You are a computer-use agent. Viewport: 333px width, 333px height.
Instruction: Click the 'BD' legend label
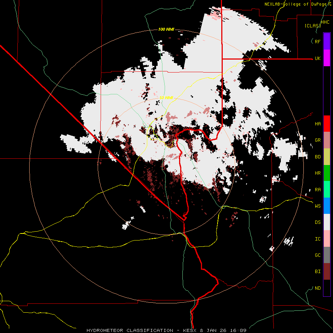click(x=317, y=157)
